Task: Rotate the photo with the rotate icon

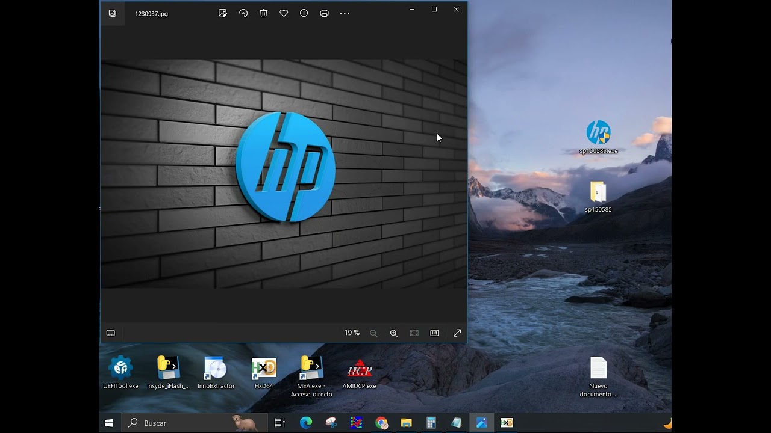Action: tap(243, 13)
